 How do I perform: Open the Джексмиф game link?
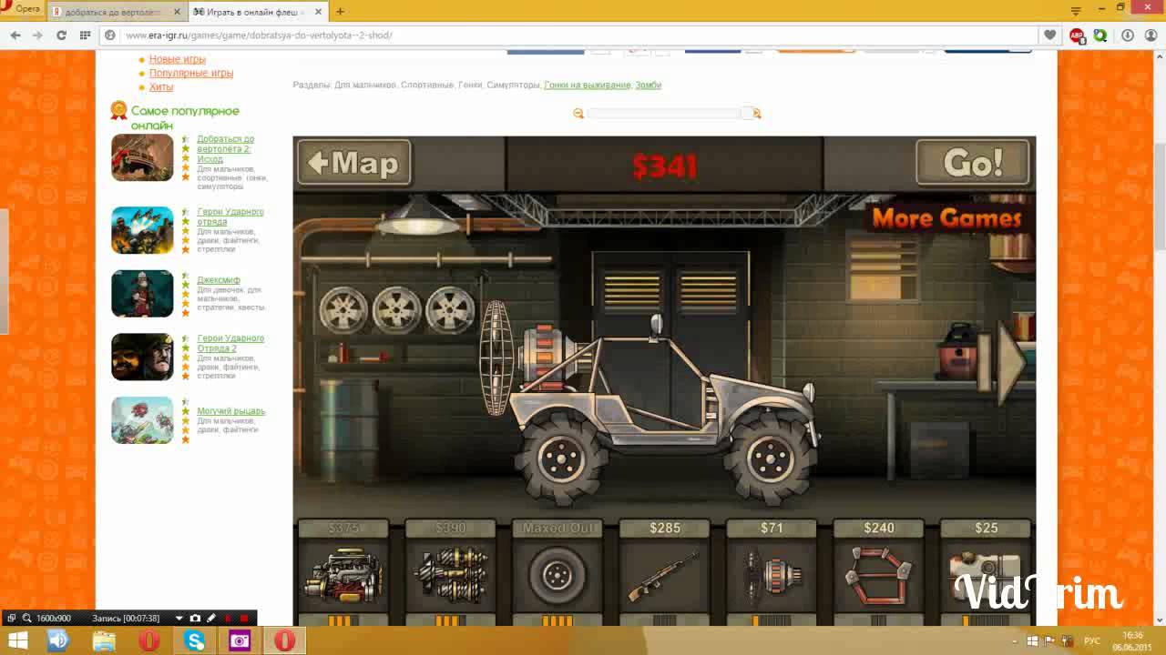pyautogui.click(x=219, y=280)
